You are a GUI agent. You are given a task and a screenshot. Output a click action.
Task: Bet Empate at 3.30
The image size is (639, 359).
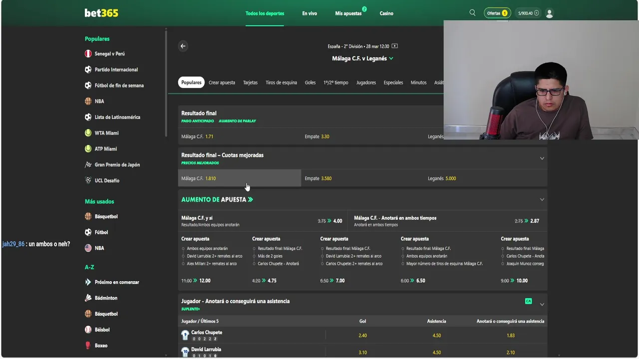pyautogui.click(x=363, y=137)
